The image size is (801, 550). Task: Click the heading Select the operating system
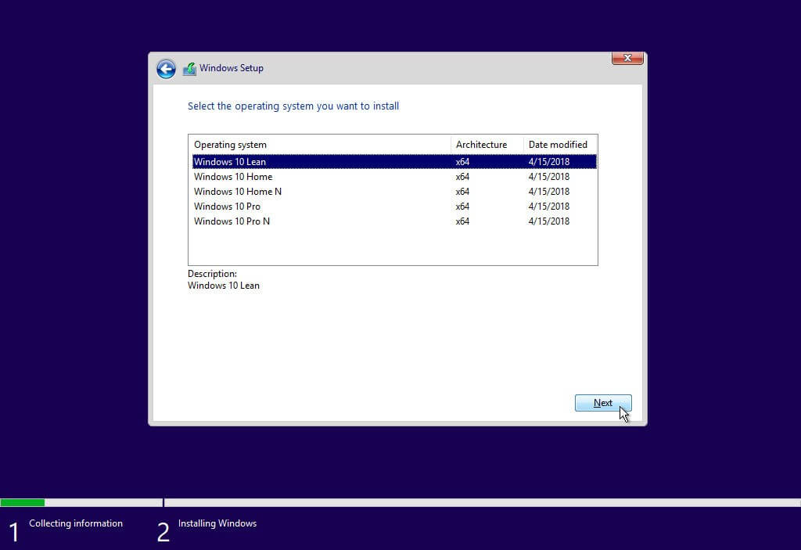(x=293, y=106)
